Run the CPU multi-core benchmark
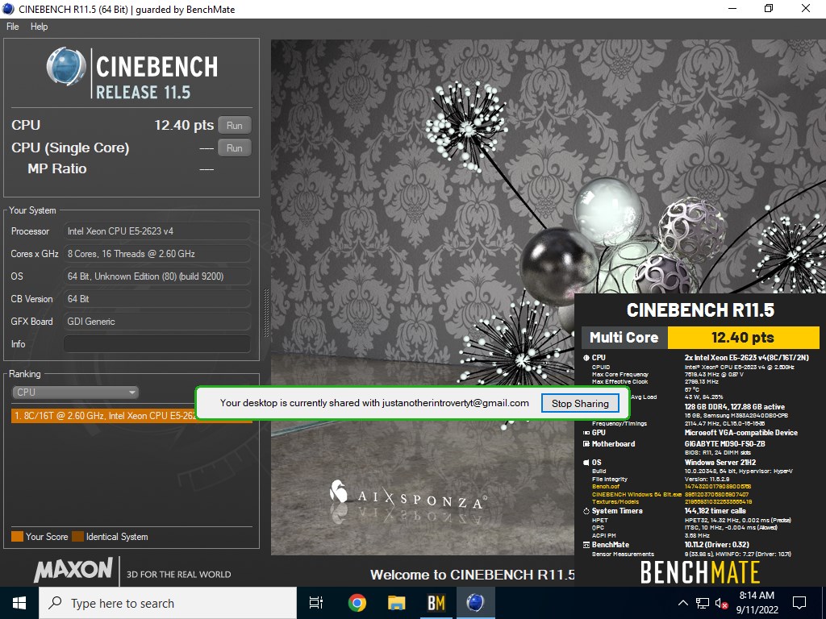826x619 pixels. tap(235, 125)
